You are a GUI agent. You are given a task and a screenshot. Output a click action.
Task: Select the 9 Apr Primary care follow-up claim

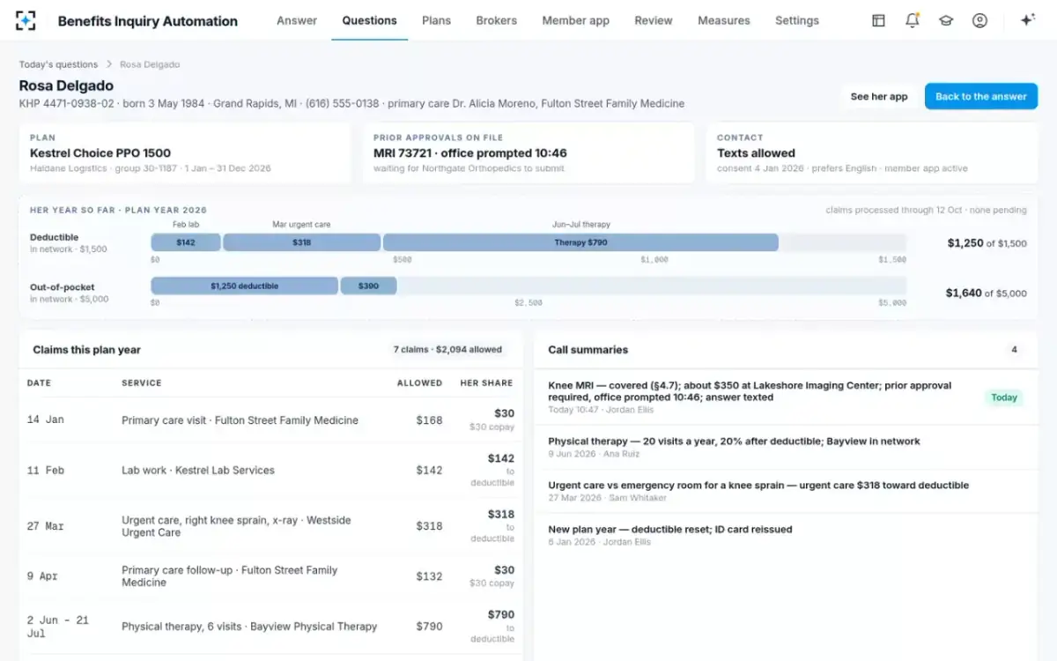click(271, 576)
